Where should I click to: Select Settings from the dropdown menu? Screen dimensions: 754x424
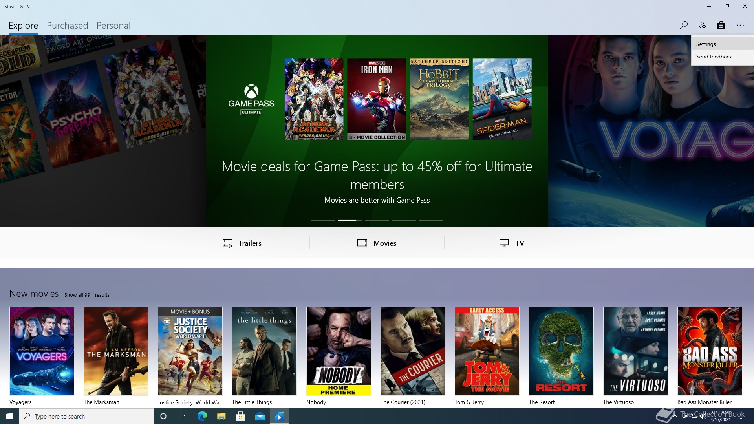[722, 44]
